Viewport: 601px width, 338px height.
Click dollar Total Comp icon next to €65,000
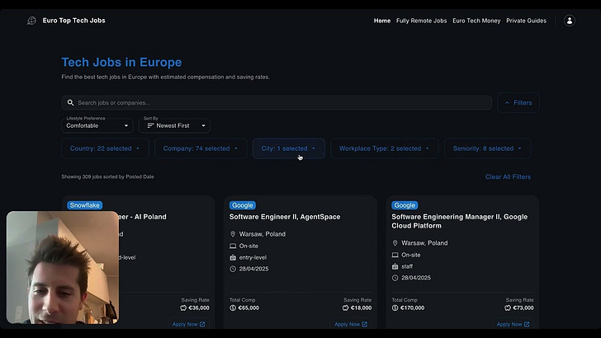(233, 307)
